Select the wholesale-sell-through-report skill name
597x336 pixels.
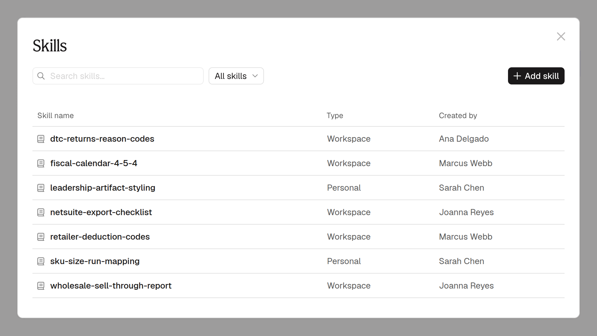coord(111,286)
